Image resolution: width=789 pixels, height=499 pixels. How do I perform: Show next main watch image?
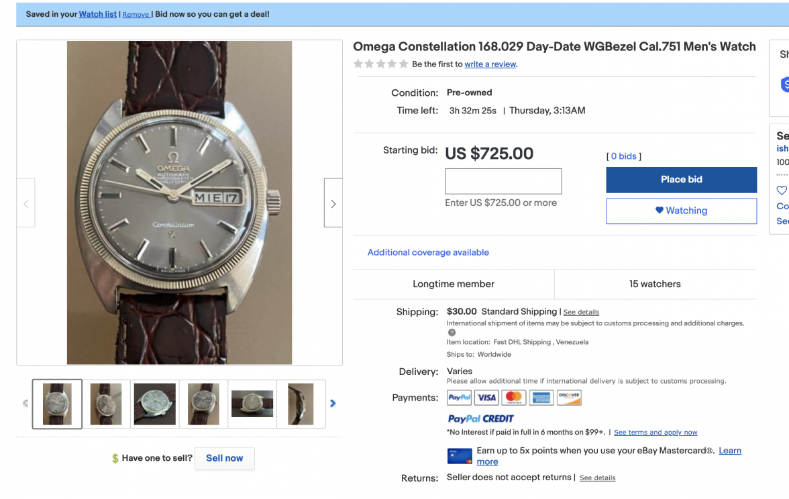pos(333,203)
